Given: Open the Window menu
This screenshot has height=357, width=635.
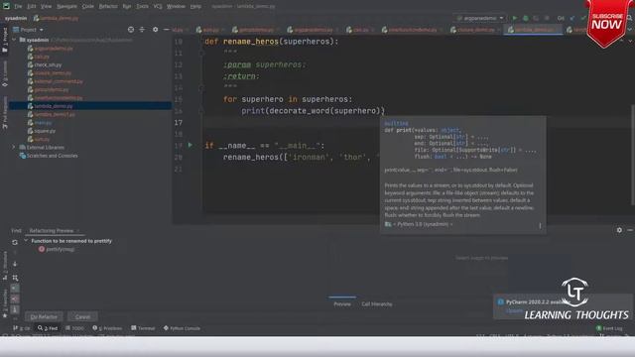Looking at the screenshot, I should (x=177, y=7).
